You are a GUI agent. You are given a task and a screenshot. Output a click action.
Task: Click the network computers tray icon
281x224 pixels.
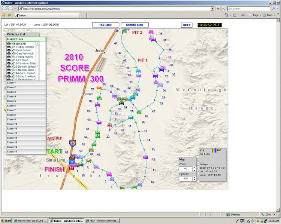[266, 221]
